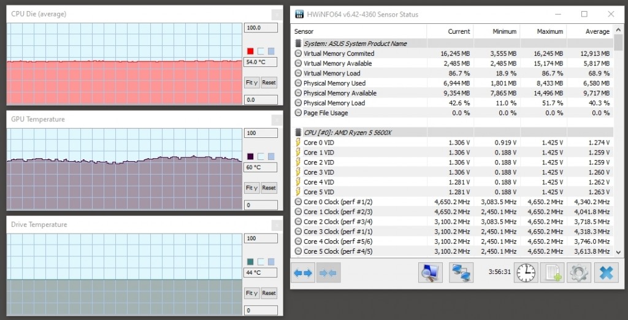
Task: Pick the dark purple swatch in GPU Temperature graph
Action: (250, 156)
